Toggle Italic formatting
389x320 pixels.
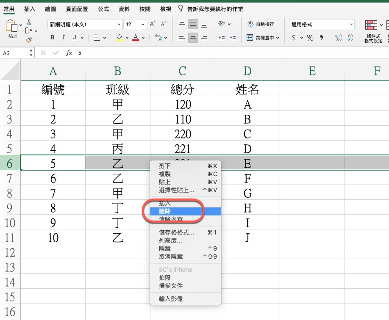click(x=64, y=38)
